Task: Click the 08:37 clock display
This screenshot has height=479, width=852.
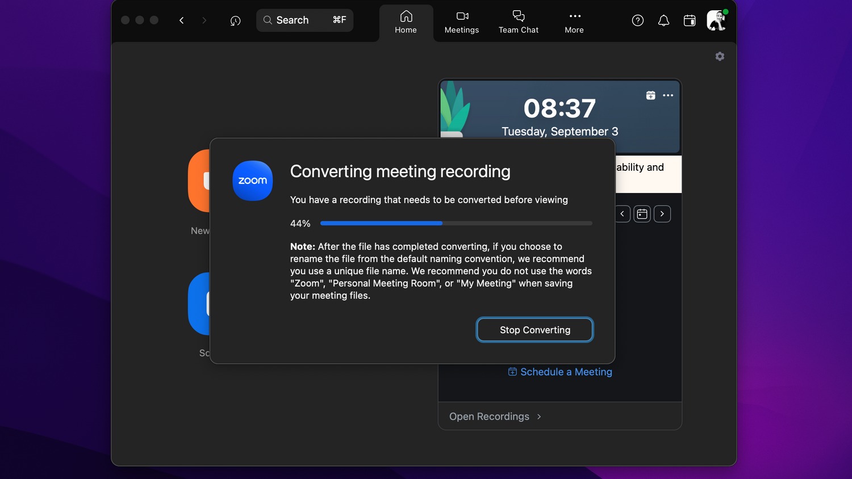Action: [x=559, y=108]
